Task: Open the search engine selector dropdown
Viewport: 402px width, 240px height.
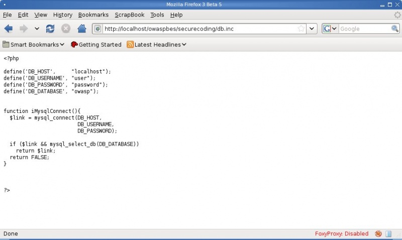Action: point(330,29)
